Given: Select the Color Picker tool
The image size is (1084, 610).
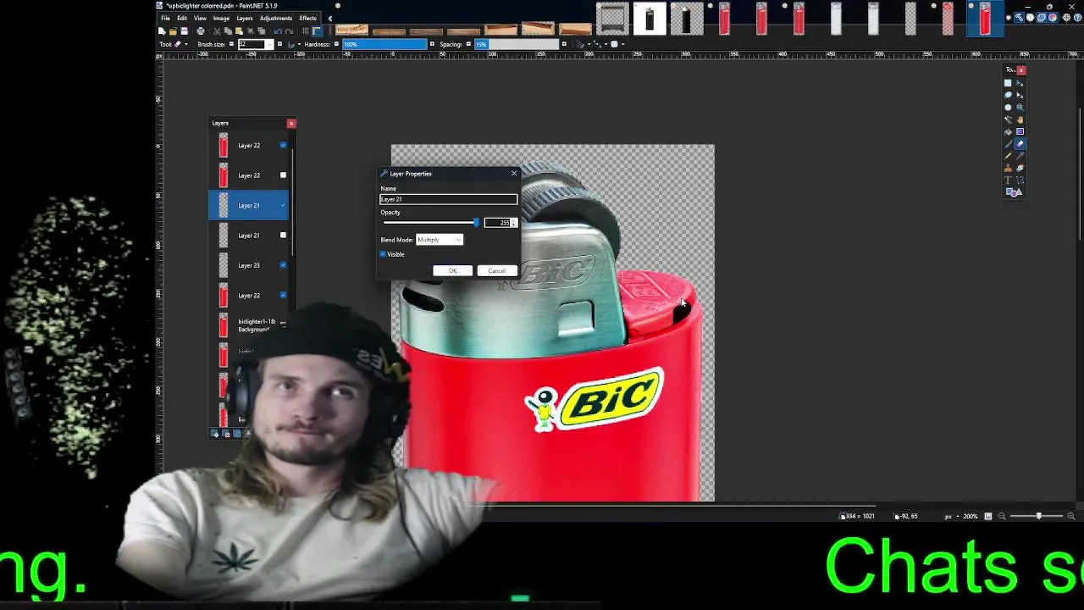Looking at the screenshot, I should [1020, 156].
